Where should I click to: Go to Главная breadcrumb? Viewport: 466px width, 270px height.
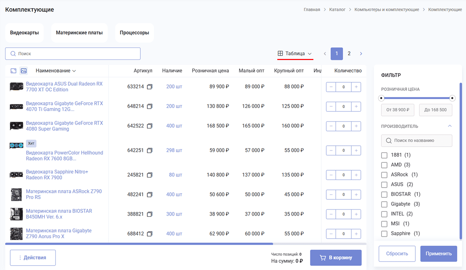point(312,10)
